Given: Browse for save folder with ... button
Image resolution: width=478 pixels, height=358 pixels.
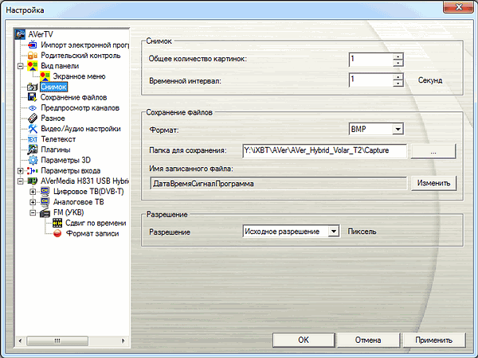Looking at the screenshot, I should pos(433,151).
